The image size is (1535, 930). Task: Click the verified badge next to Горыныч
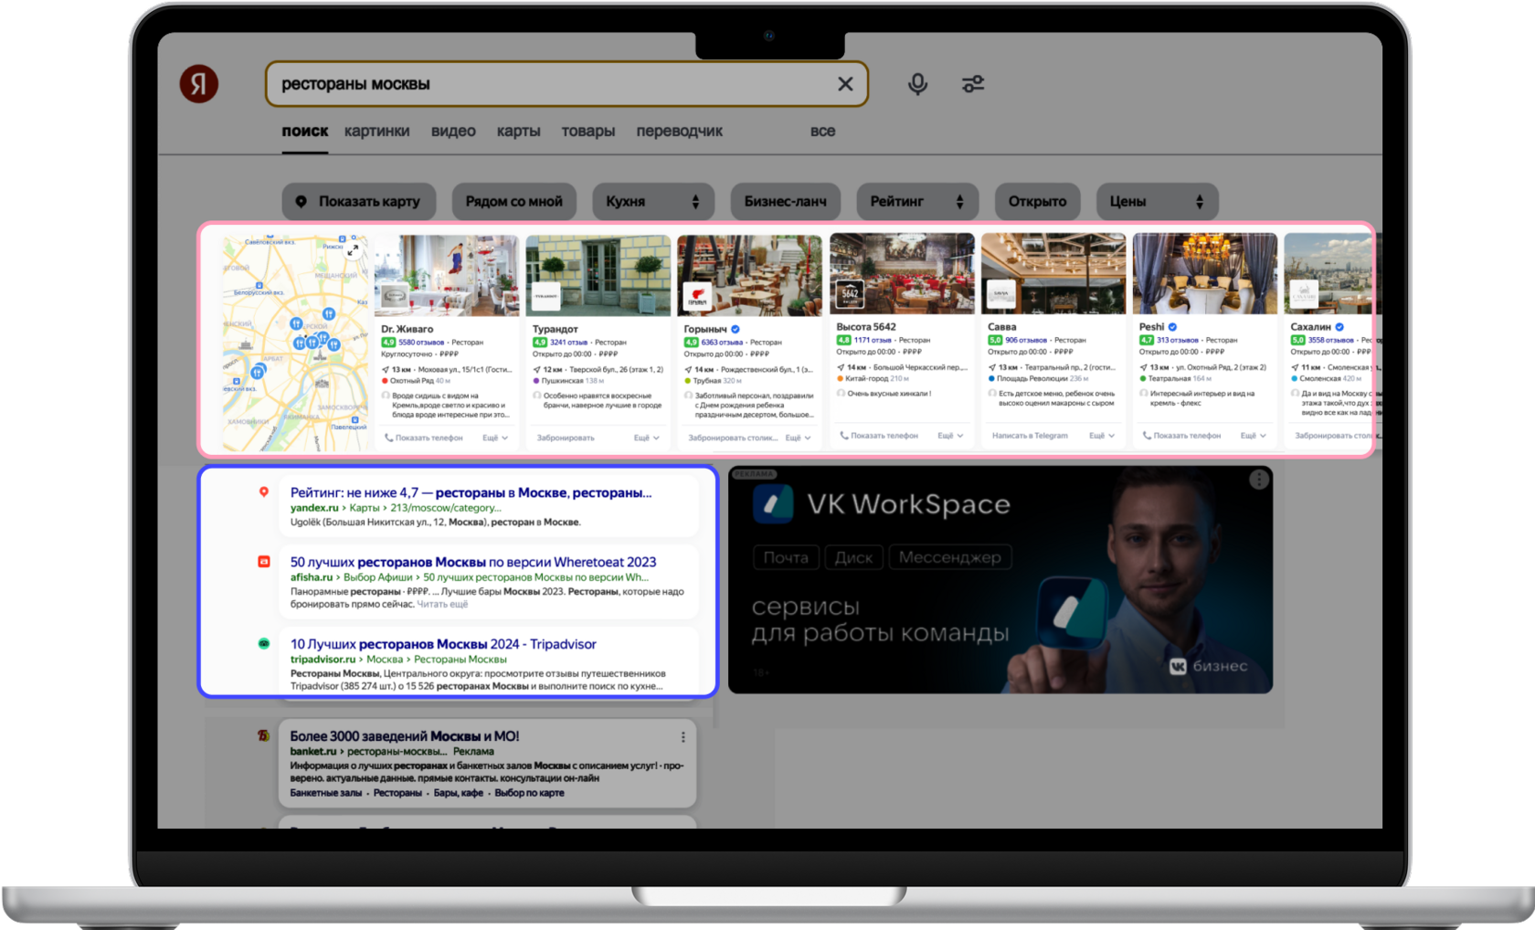click(736, 329)
